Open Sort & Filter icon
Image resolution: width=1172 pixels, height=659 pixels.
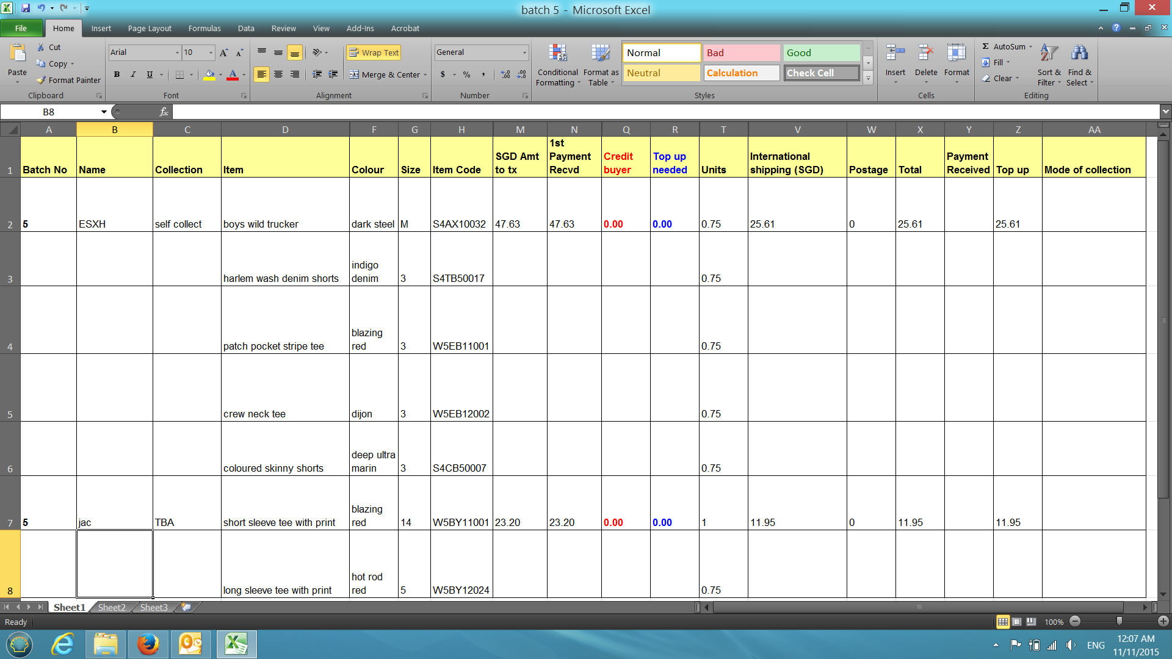(x=1049, y=53)
